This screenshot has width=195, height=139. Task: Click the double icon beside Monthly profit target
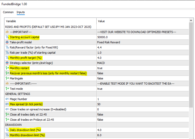(x=7, y=58)
